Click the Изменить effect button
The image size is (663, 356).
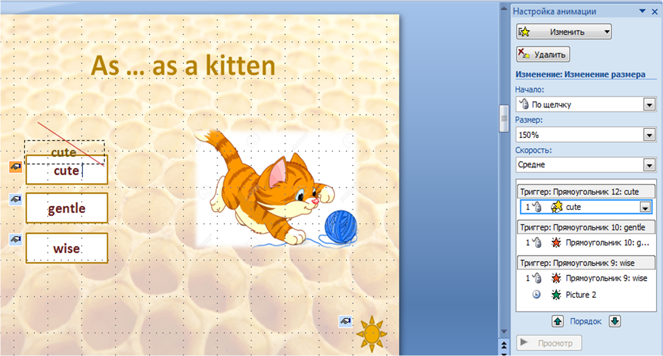pyautogui.click(x=564, y=32)
